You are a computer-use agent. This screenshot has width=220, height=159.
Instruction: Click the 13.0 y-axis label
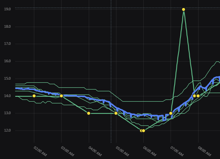point(7,113)
